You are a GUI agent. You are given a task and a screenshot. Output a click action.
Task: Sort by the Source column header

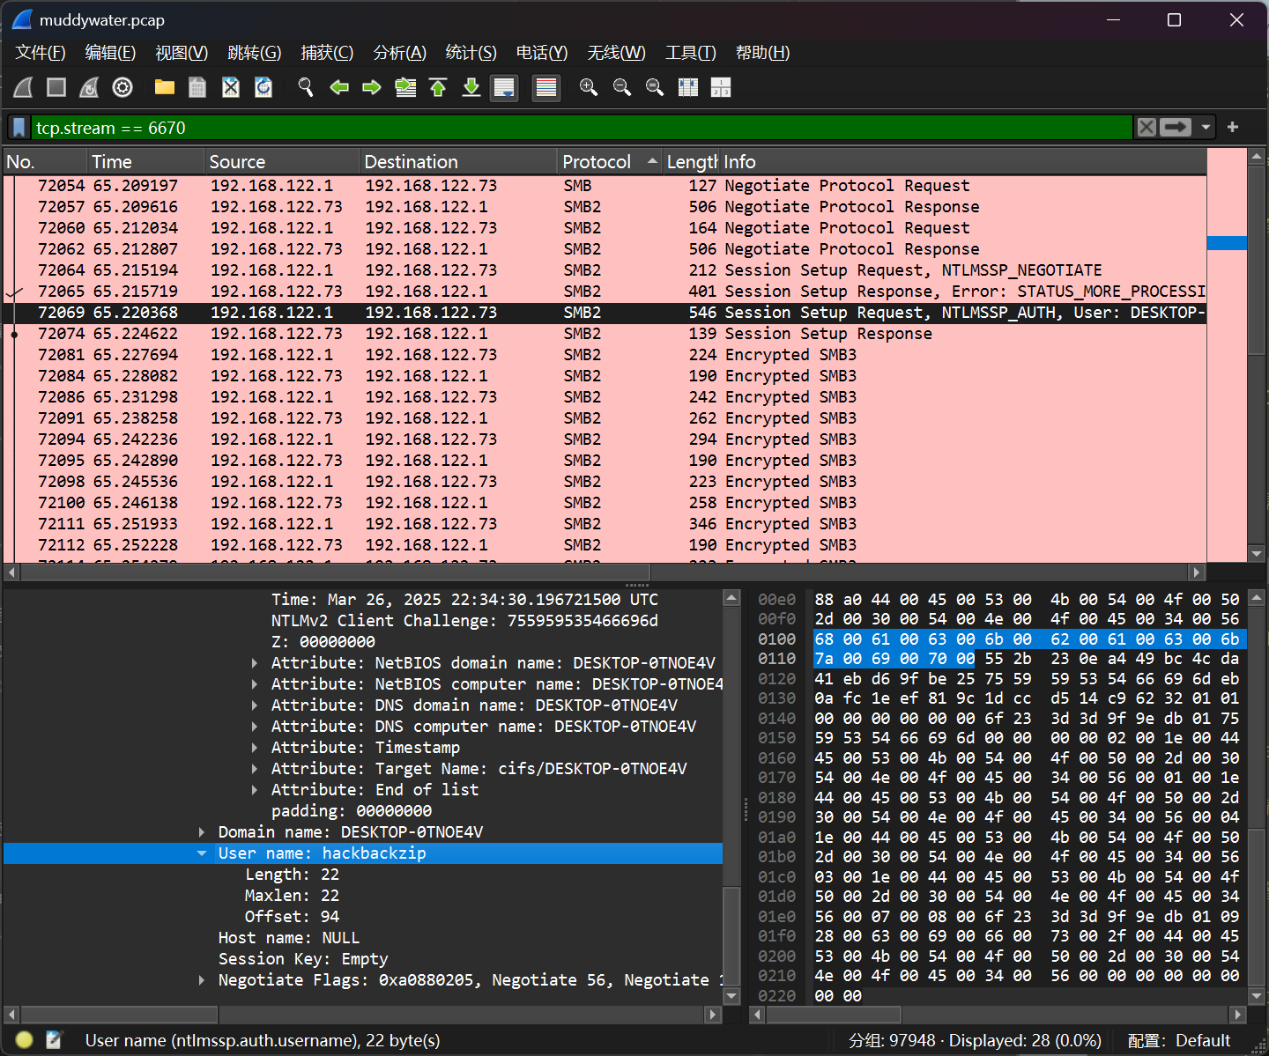coord(282,162)
